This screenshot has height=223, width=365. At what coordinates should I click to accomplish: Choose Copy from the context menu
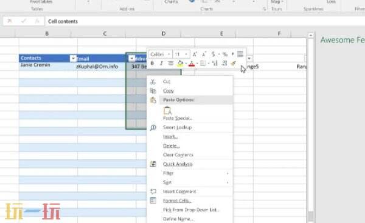click(x=169, y=91)
